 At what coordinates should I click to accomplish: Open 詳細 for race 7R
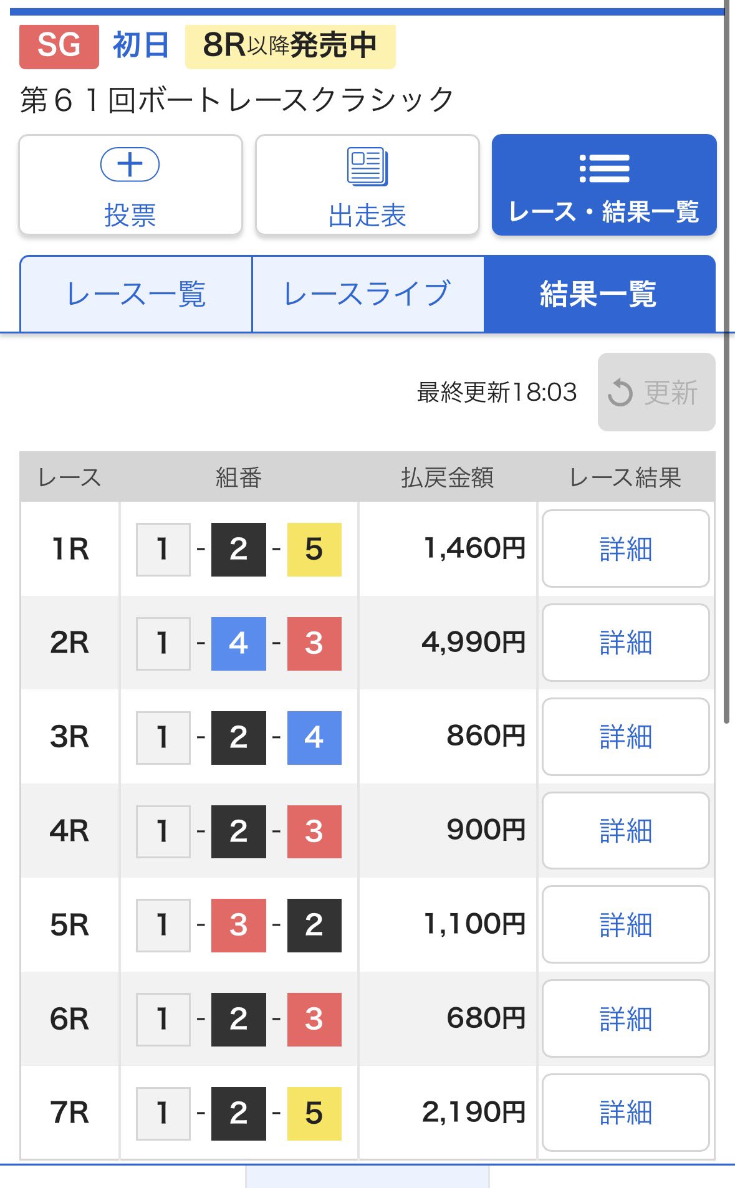625,1113
